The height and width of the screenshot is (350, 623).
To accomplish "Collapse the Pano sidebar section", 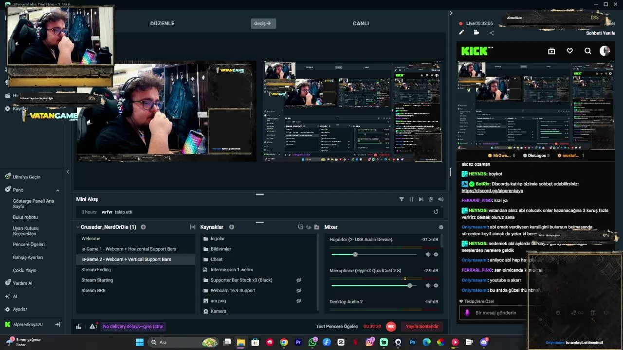I will point(57,190).
